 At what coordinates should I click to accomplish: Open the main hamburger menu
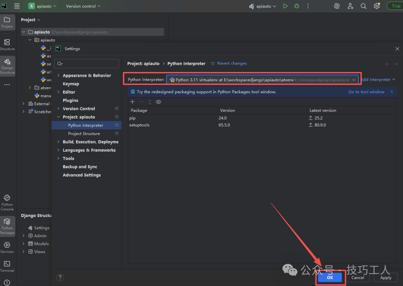click(17, 6)
